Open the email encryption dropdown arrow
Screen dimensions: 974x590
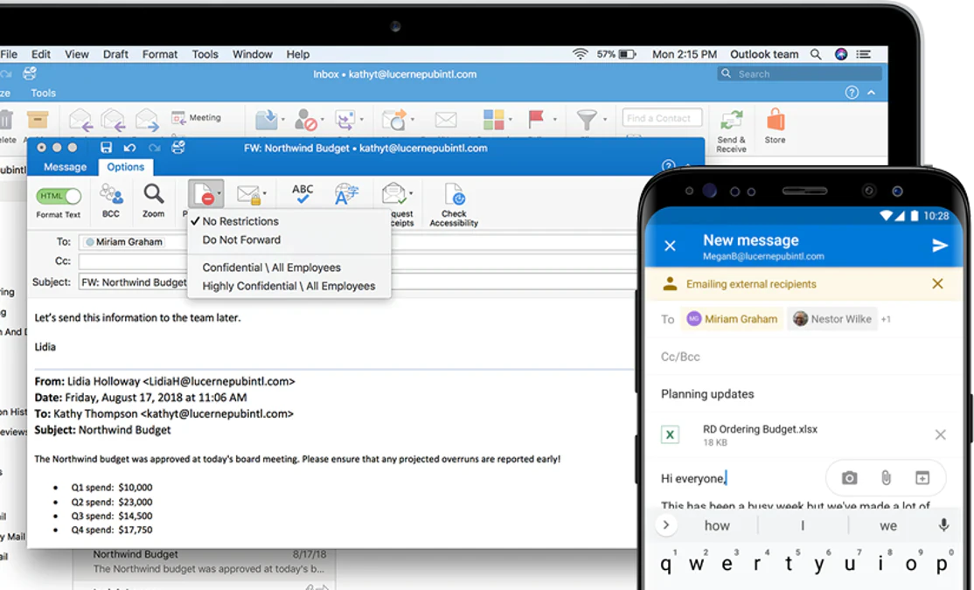point(264,193)
